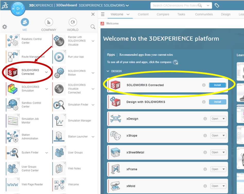Open the SOLIDWORKS Connected app icon in sidebar
The image size is (244, 194).
(13, 72)
